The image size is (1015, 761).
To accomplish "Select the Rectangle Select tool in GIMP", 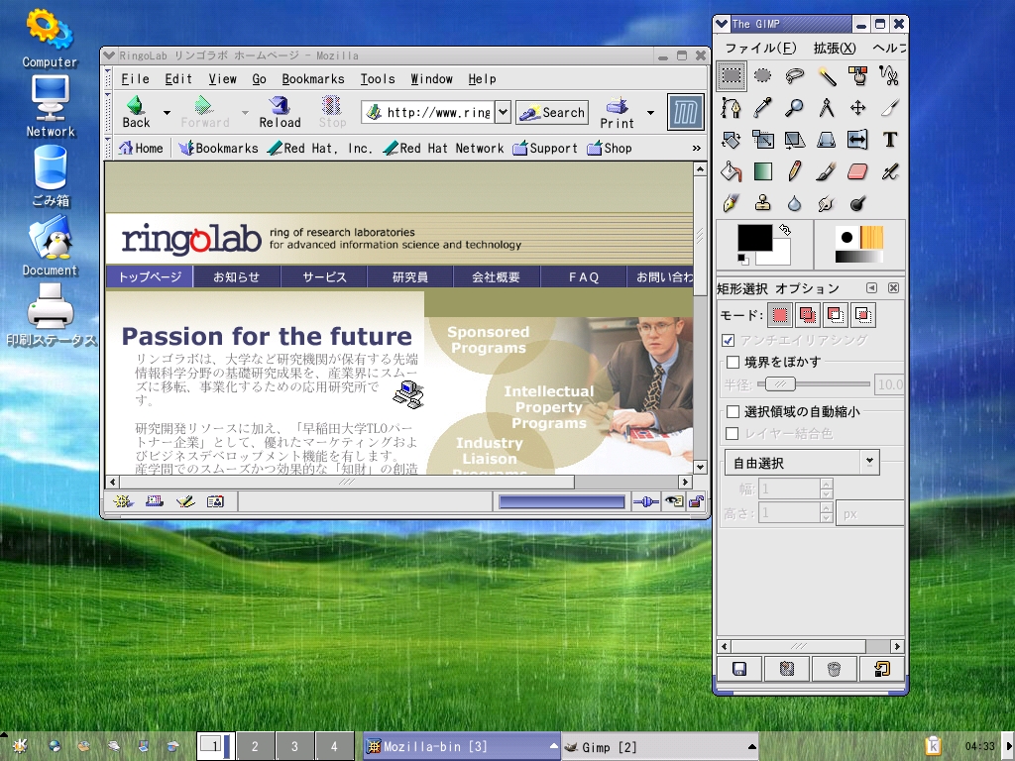I will tap(732, 75).
